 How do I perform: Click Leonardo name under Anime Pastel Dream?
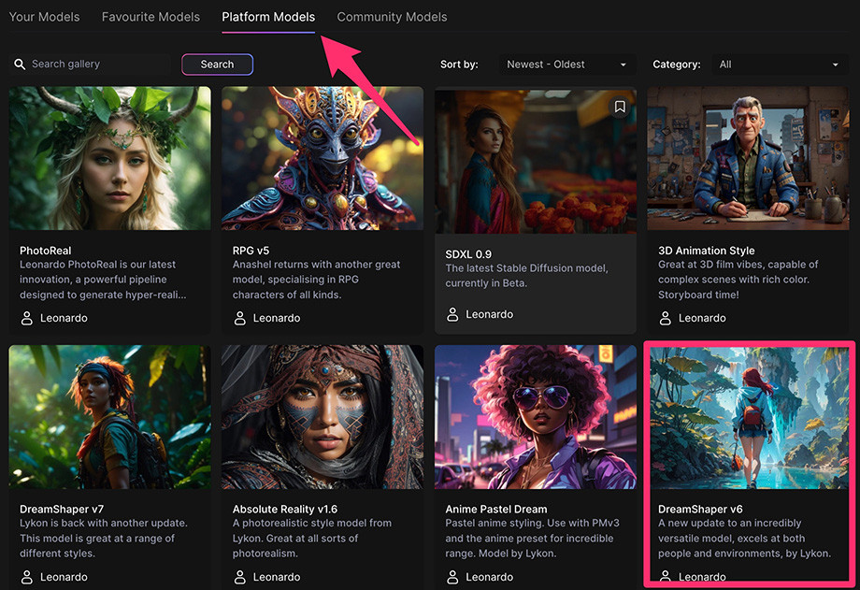(489, 577)
